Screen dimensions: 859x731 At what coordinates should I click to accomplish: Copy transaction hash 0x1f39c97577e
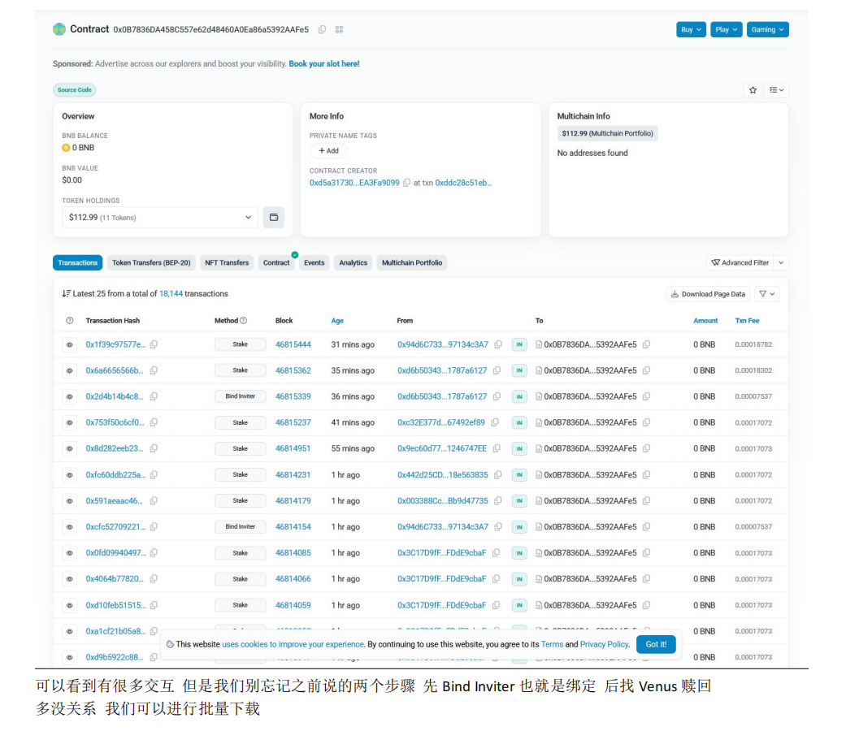click(154, 344)
